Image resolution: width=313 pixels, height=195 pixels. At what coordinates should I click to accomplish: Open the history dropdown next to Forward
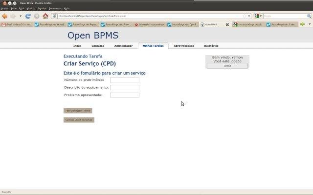tap(21, 16)
